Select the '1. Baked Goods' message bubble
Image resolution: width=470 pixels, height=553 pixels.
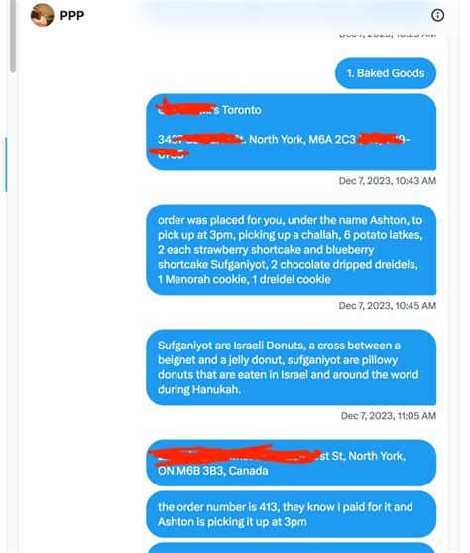(386, 73)
